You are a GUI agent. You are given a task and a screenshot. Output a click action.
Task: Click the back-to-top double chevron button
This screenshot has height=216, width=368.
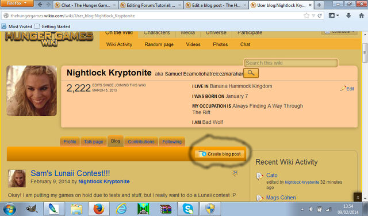click(x=358, y=197)
